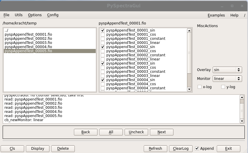
Task: Click the Exit button
Action: tap(228, 149)
